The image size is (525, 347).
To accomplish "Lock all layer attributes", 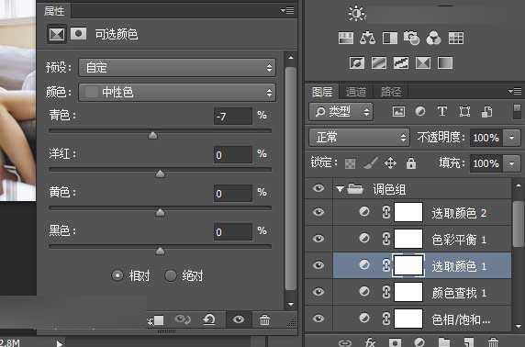I will [411, 163].
